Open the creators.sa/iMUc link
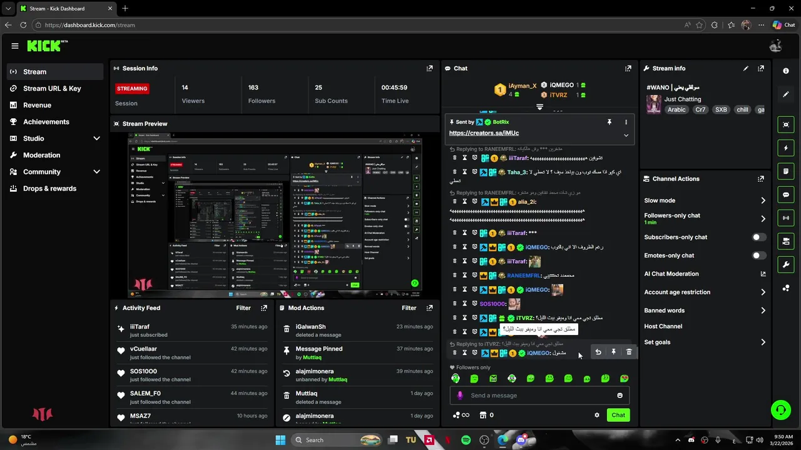Screen dimensions: 801x450 tap(484, 132)
